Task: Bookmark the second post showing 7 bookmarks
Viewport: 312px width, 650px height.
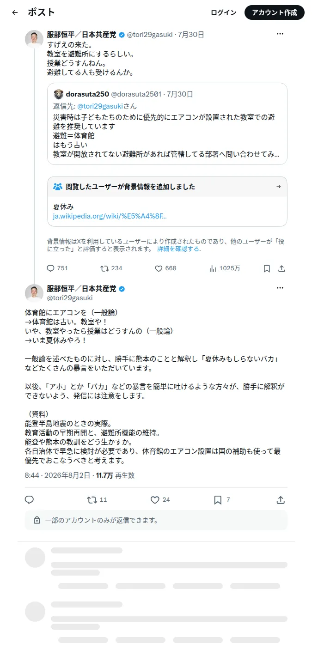Action: pos(218,500)
